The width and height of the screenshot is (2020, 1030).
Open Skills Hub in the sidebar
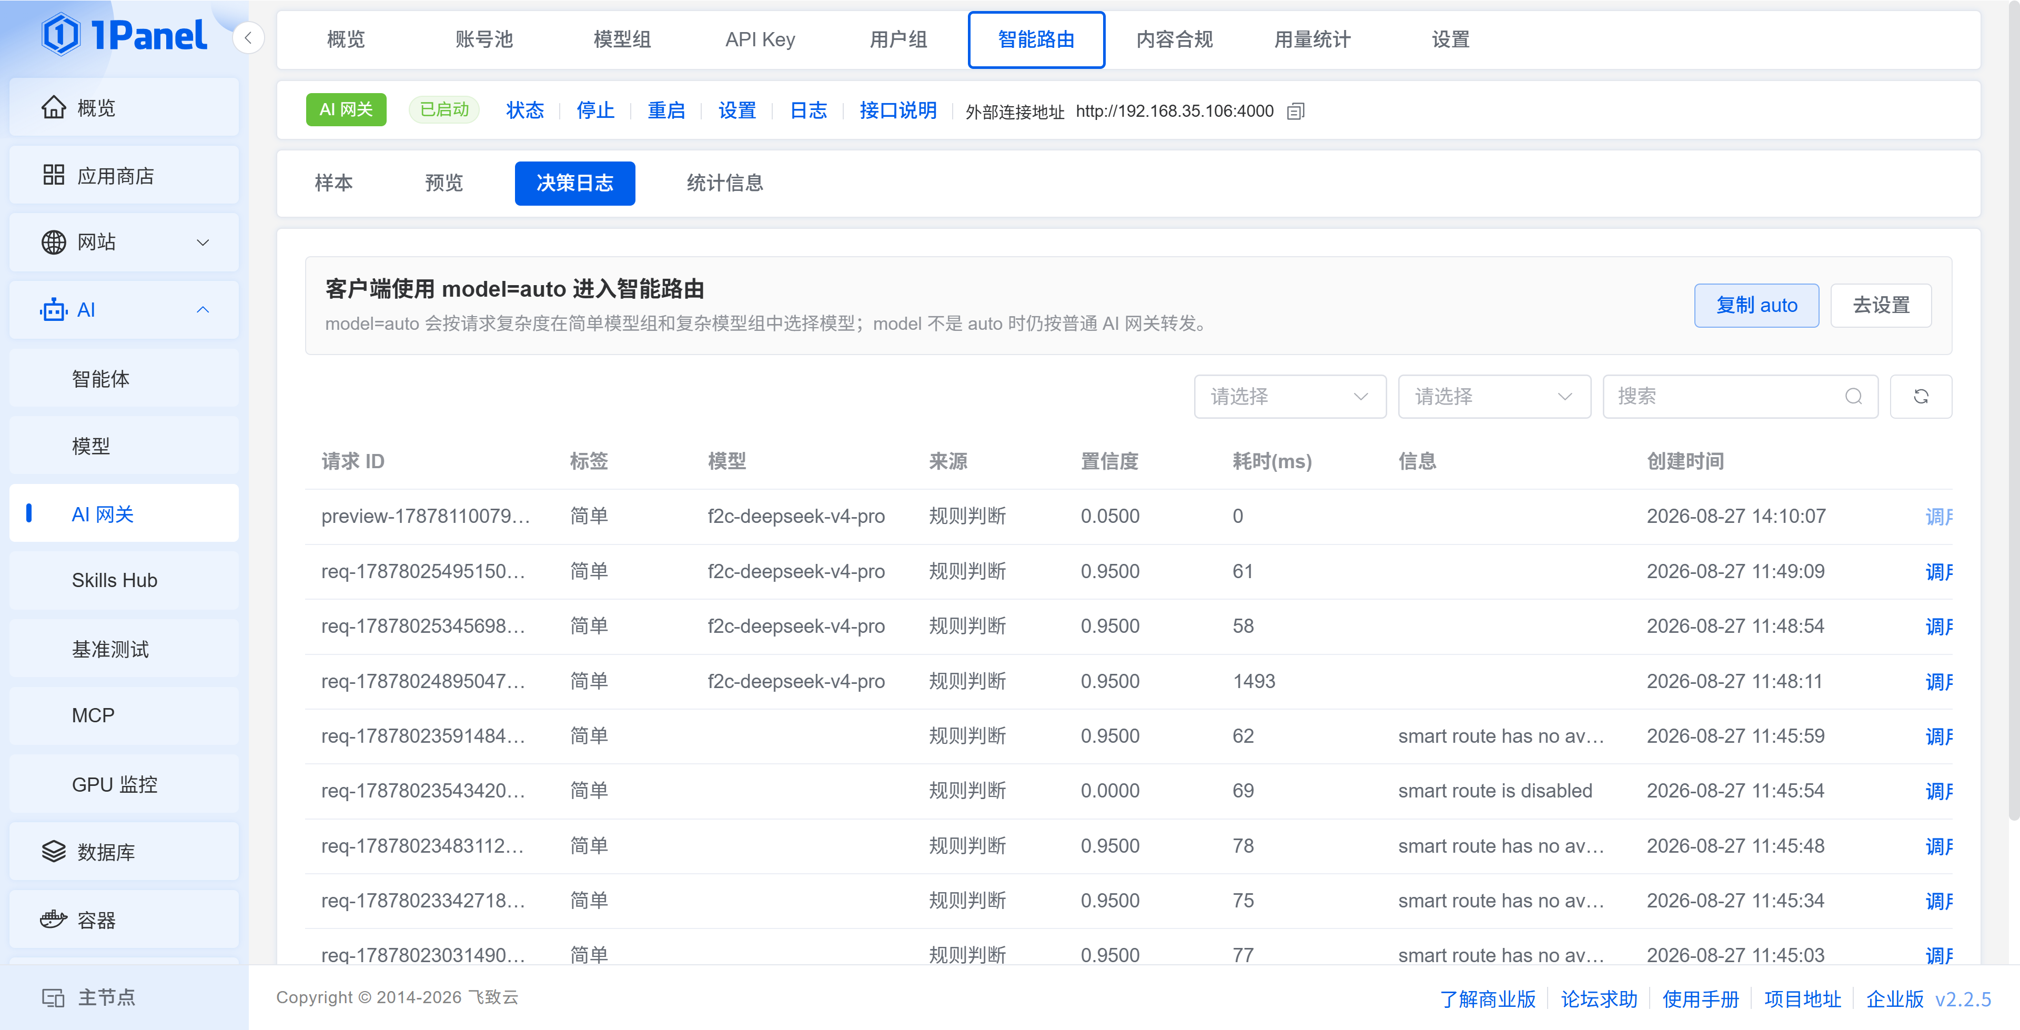pos(124,581)
